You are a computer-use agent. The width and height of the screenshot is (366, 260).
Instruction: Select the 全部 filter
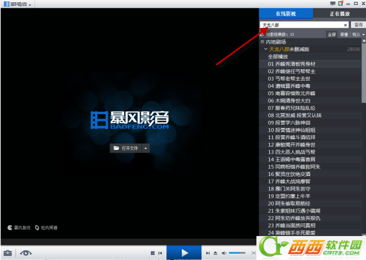[x=332, y=35]
